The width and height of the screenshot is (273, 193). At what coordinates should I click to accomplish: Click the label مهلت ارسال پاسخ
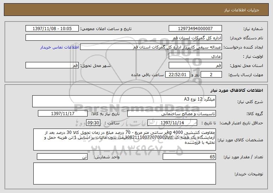click(246, 75)
